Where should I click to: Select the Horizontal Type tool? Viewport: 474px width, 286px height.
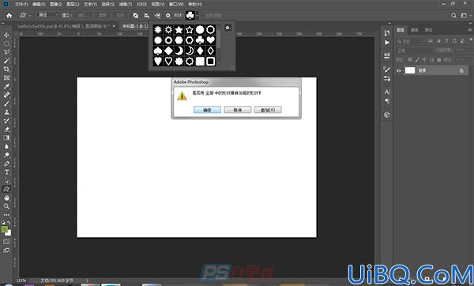(6, 172)
